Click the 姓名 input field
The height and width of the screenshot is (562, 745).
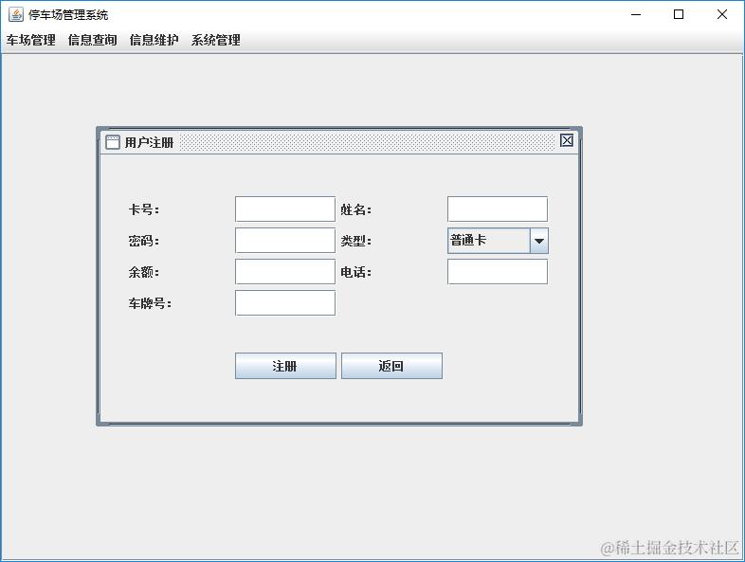[498, 209]
